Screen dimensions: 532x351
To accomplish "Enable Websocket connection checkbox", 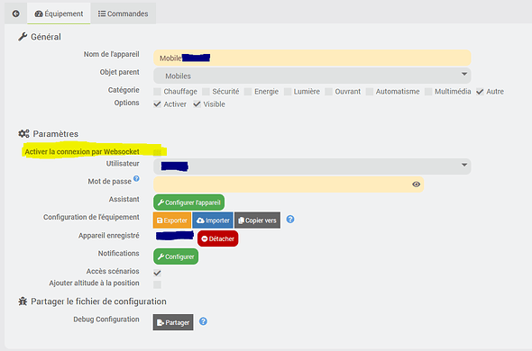I will (157, 152).
